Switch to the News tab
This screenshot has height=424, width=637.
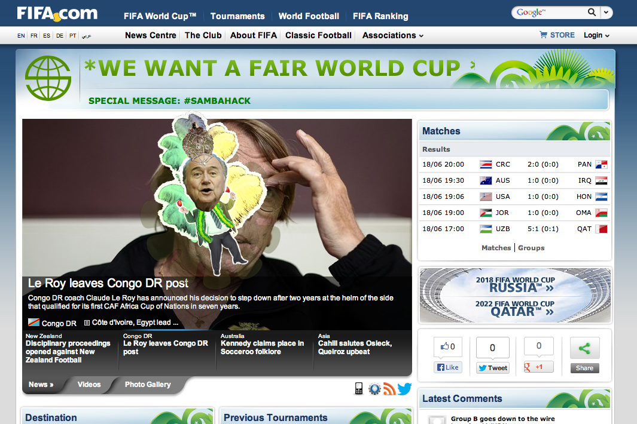[41, 385]
